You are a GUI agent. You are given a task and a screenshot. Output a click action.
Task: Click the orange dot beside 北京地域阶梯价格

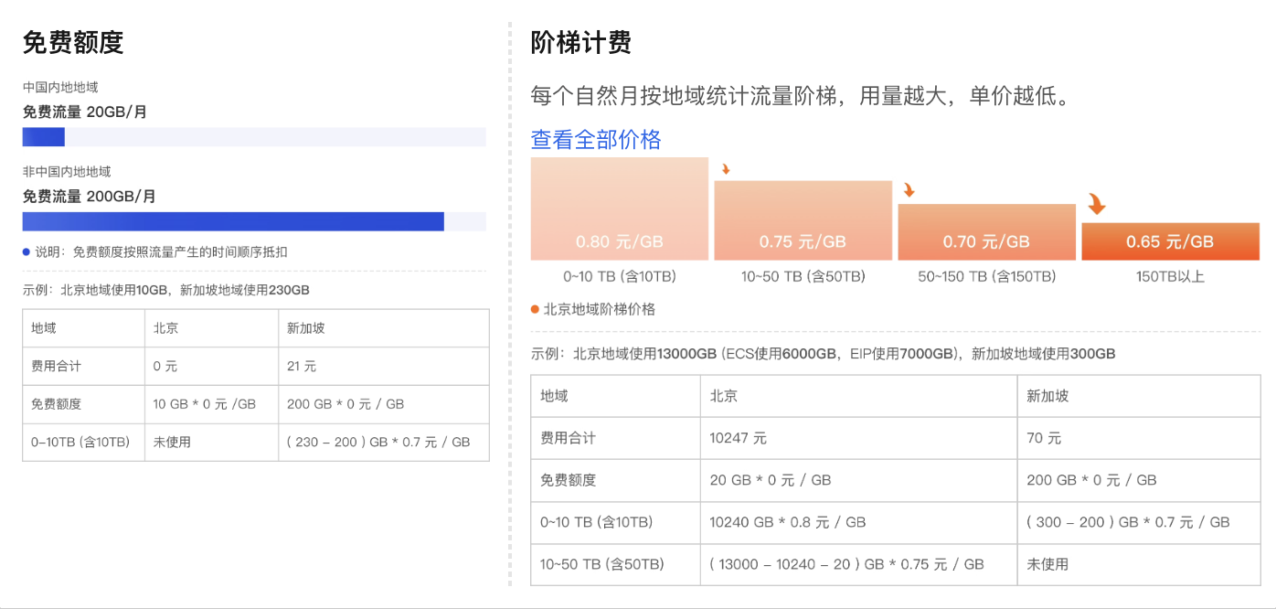click(536, 310)
